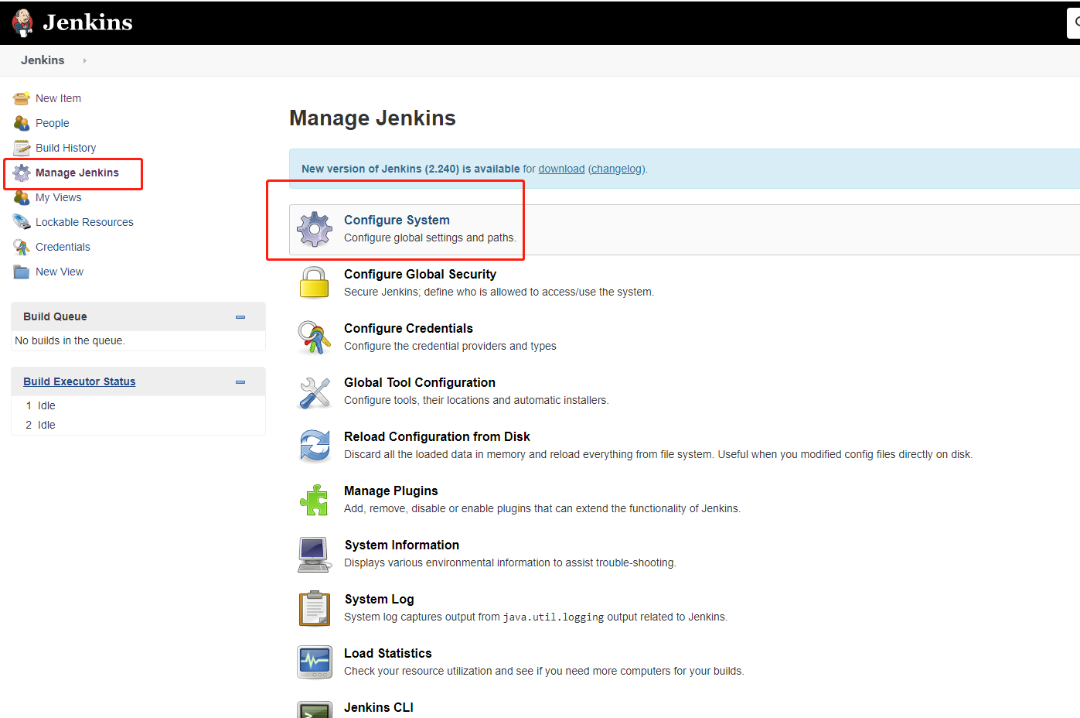Click the Configure Global Security padlock icon
The height and width of the screenshot is (718, 1080).
click(x=314, y=283)
